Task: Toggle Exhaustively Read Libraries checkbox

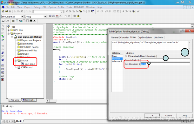Action: point(126,56)
